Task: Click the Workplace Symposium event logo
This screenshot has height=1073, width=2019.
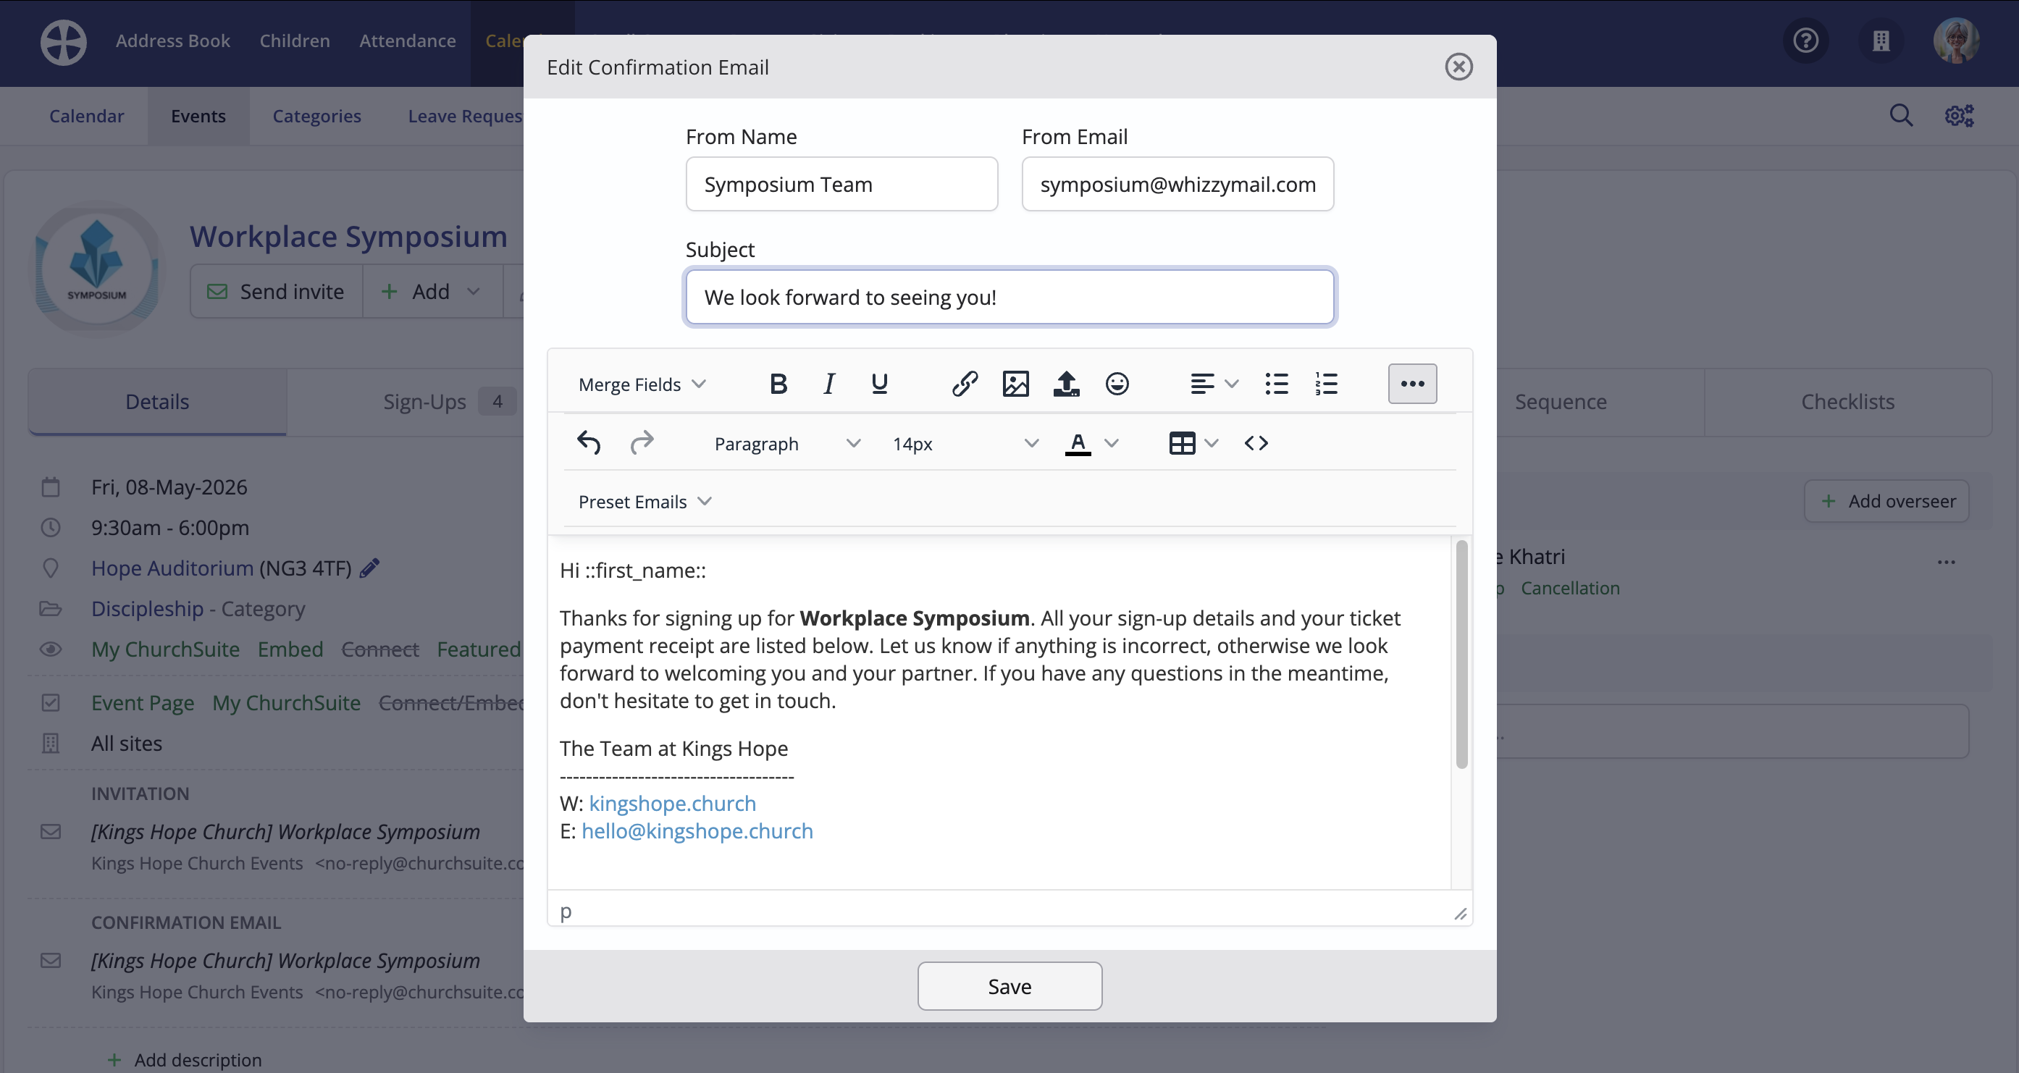Action: (x=96, y=268)
